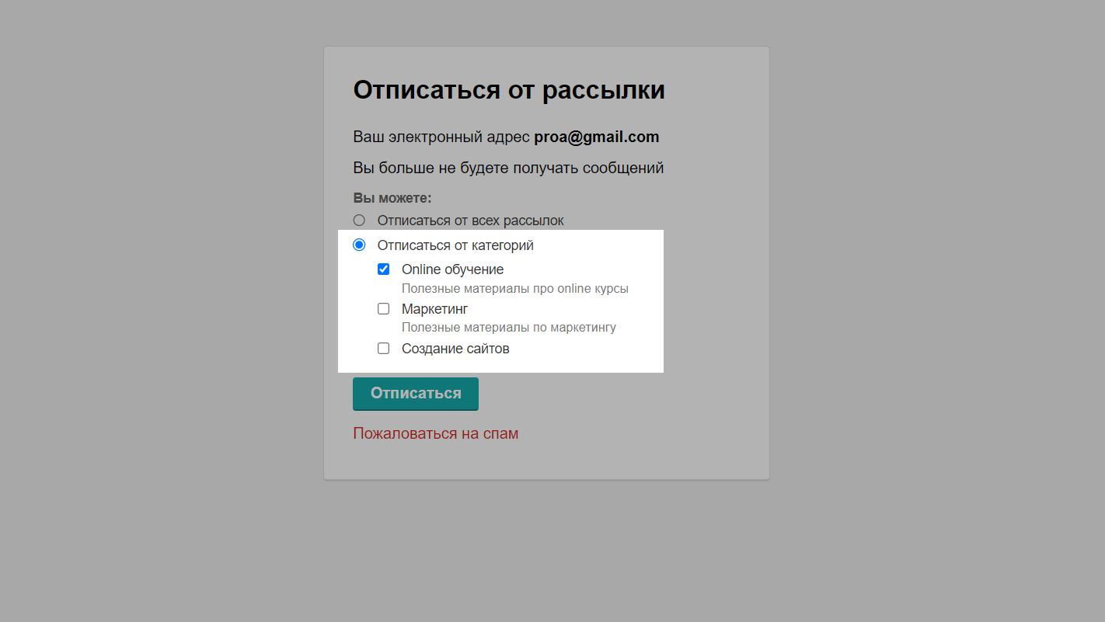Click the 'Вы можете:' section label
Viewport: 1105px width, 622px height.
pos(392,198)
